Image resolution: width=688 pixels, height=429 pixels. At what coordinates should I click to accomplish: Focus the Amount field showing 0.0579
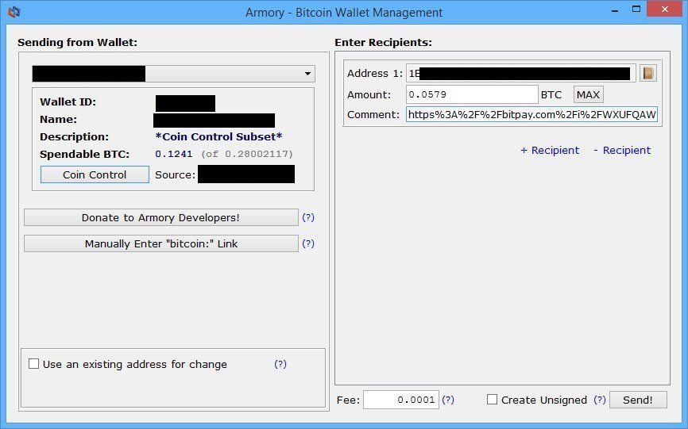472,94
